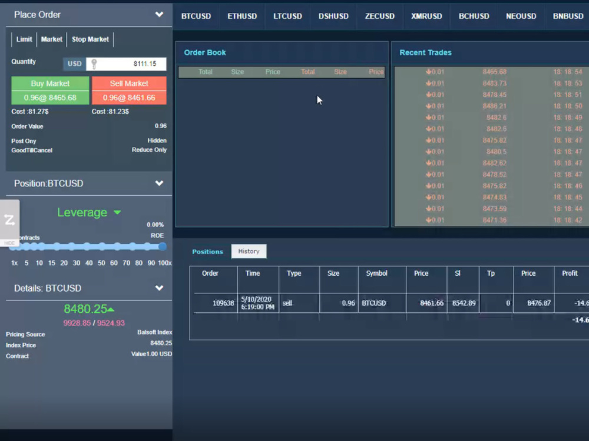
Task: Click the Order Value 0.96 text
Action: [160, 126]
